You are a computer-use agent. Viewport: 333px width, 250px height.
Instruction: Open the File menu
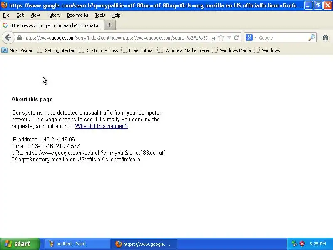pyautogui.click(x=6, y=15)
